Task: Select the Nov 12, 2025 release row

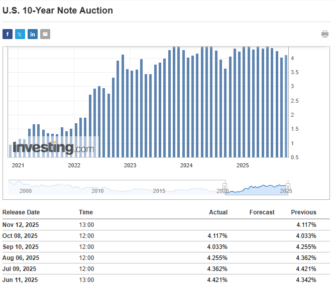Action: tap(20, 225)
